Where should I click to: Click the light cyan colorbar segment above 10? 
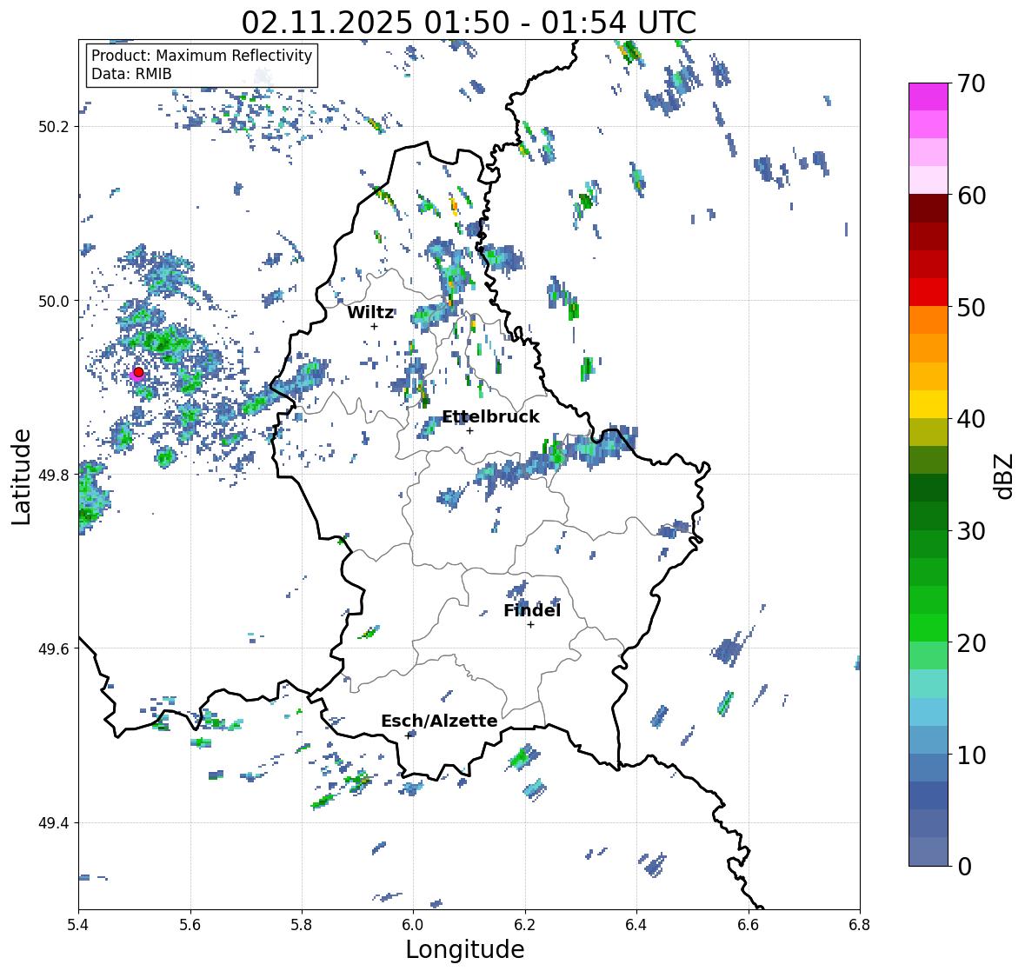(928, 713)
